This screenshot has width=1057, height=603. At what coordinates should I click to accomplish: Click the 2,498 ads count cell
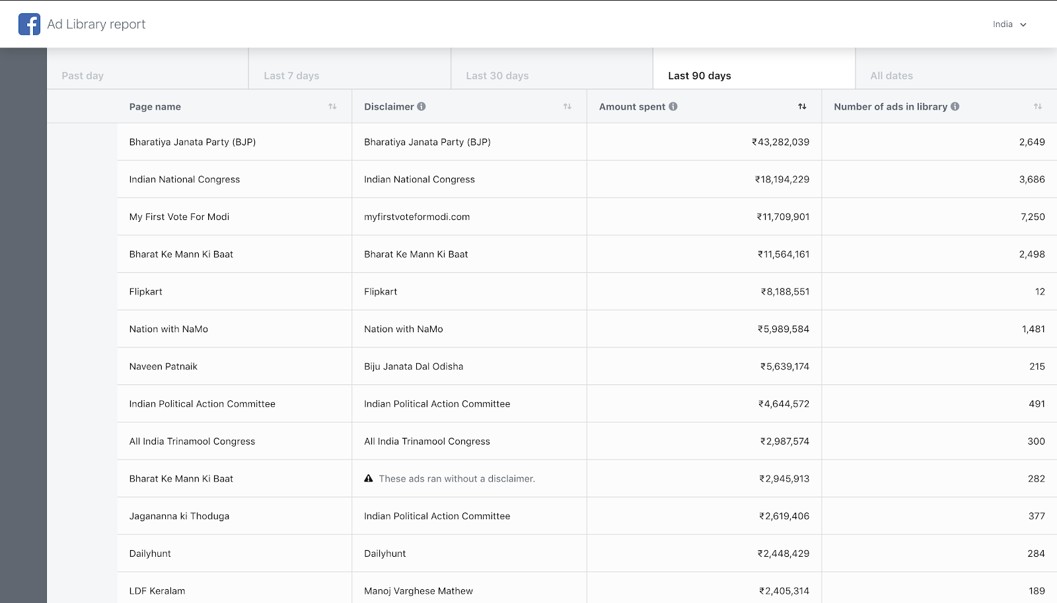(1032, 254)
